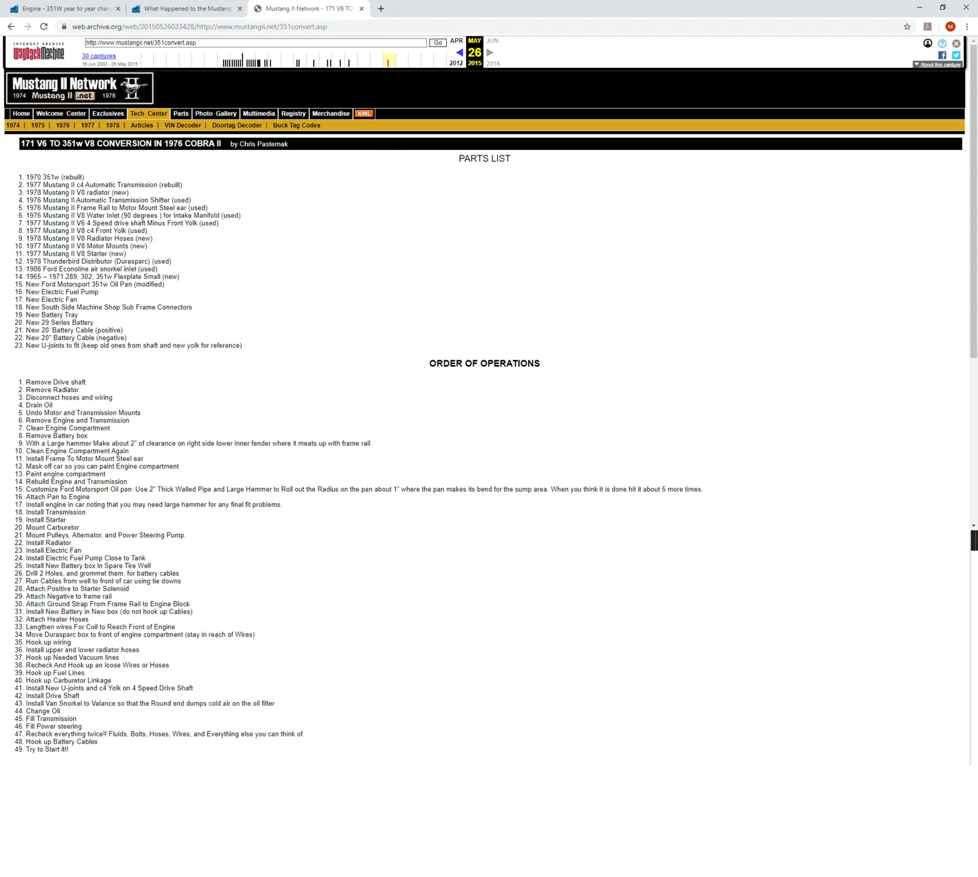Open Wayback Machine help icon
Screen dimensions: 978x877
(x=942, y=43)
